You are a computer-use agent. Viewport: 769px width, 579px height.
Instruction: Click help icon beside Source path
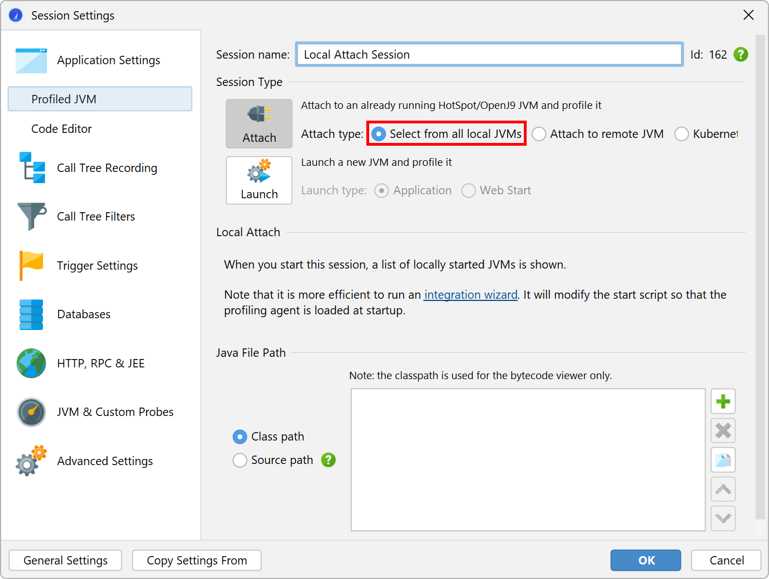(x=328, y=460)
